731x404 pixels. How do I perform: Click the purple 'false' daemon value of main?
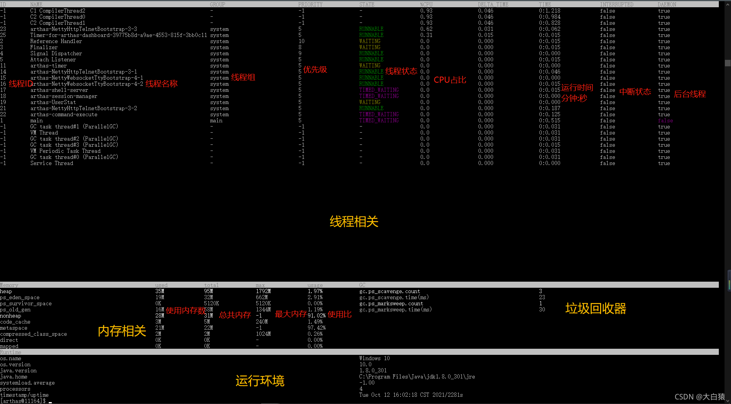[665, 120]
